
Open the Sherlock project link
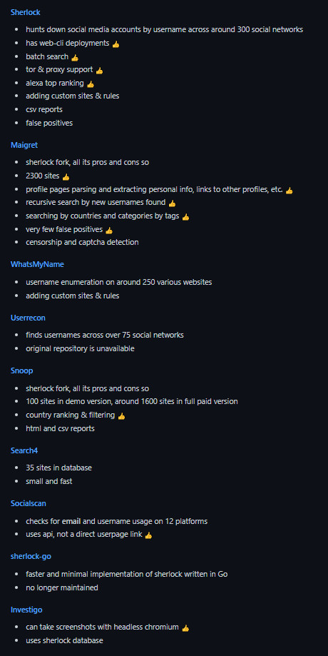tap(26, 12)
